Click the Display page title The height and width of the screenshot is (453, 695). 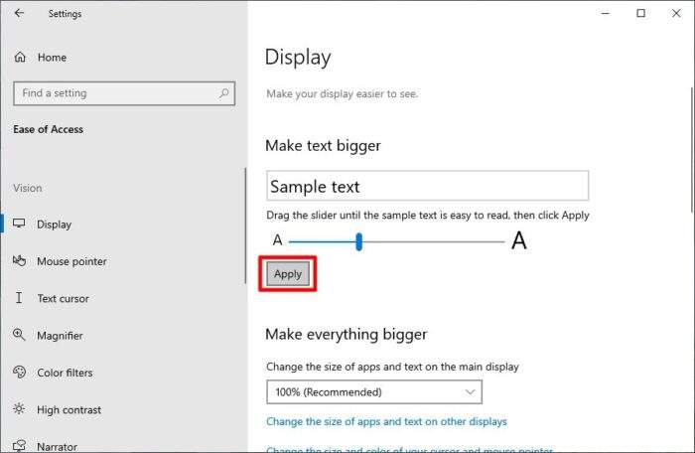(298, 58)
